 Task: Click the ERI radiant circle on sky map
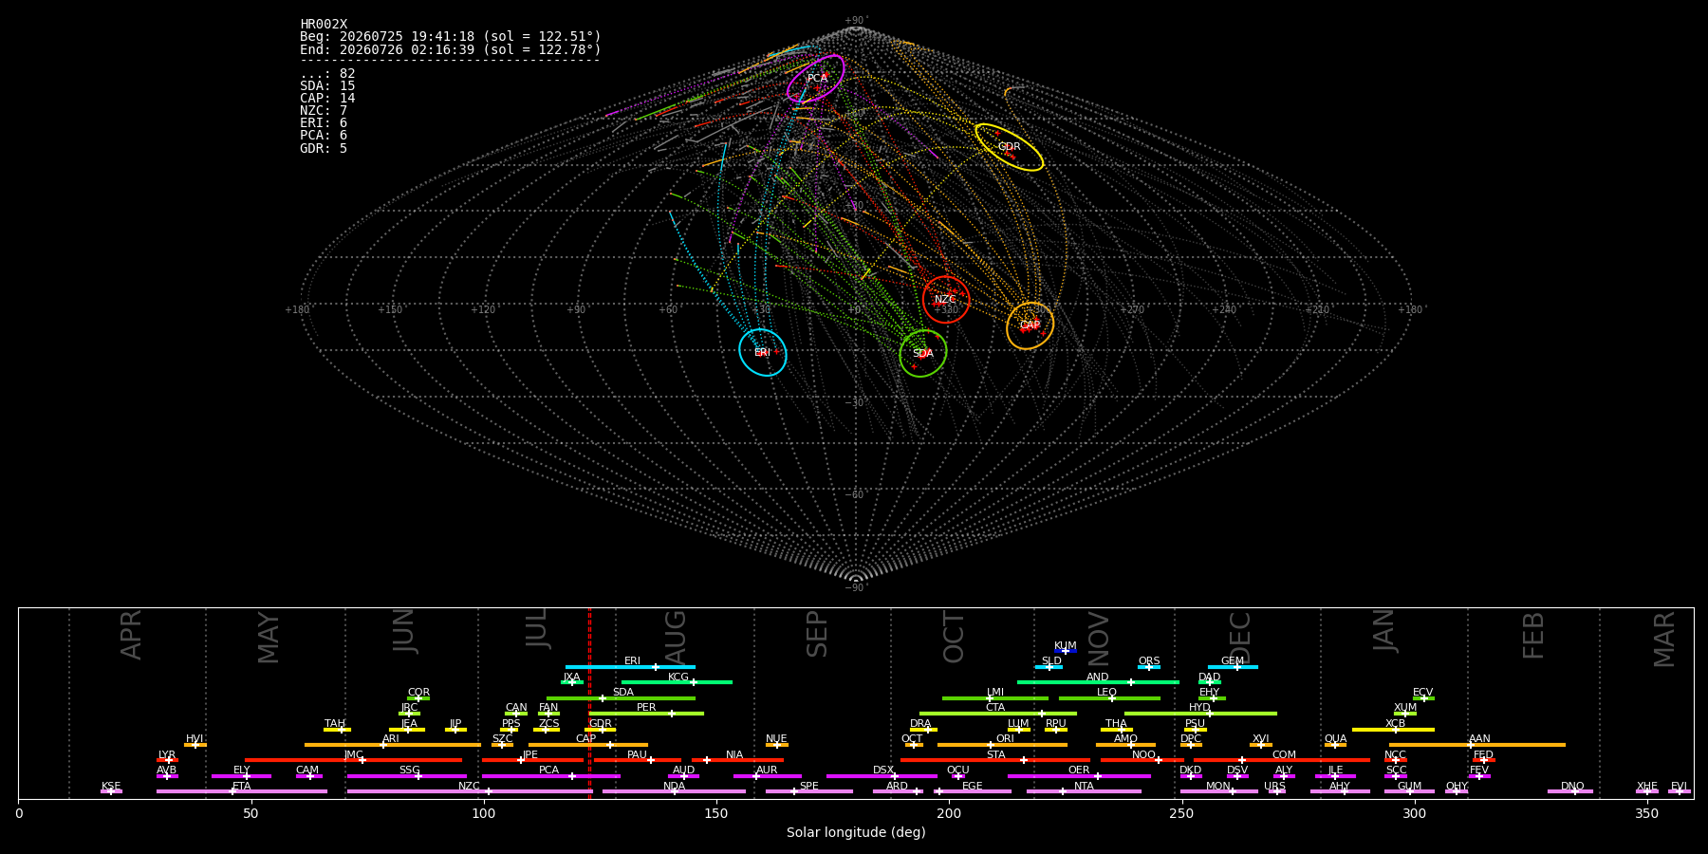(763, 352)
